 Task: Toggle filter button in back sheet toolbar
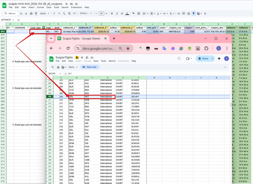point(193,14)
